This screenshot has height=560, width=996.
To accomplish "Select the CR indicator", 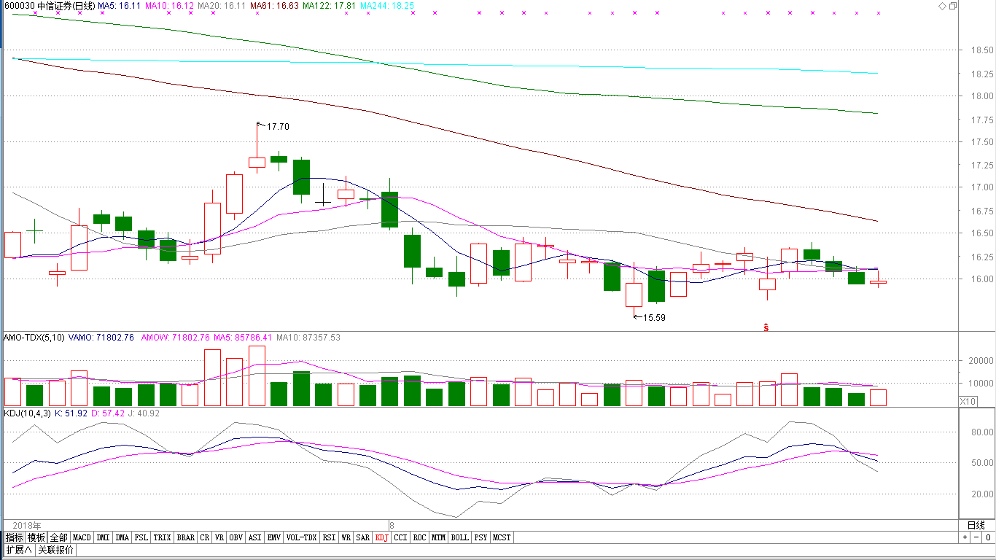I will (x=204, y=537).
